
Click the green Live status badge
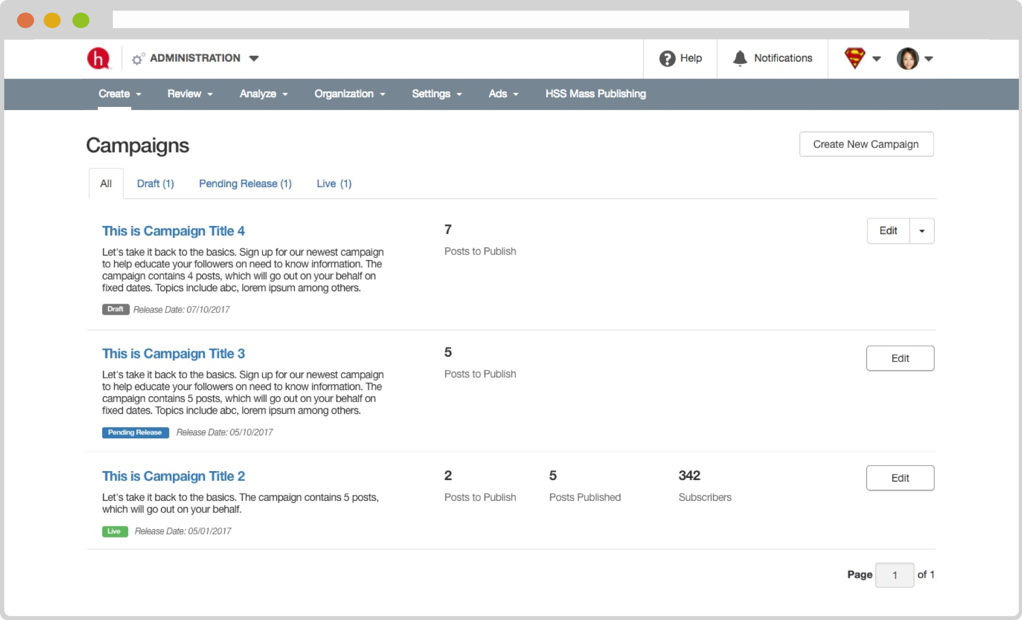(114, 531)
